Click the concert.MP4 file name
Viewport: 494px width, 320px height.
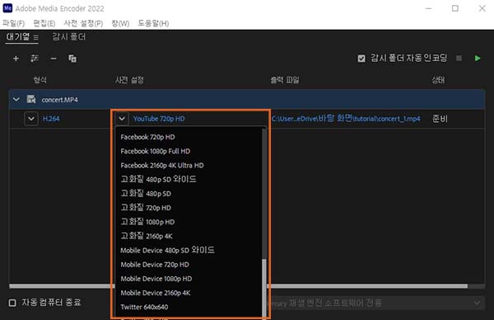coord(59,100)
